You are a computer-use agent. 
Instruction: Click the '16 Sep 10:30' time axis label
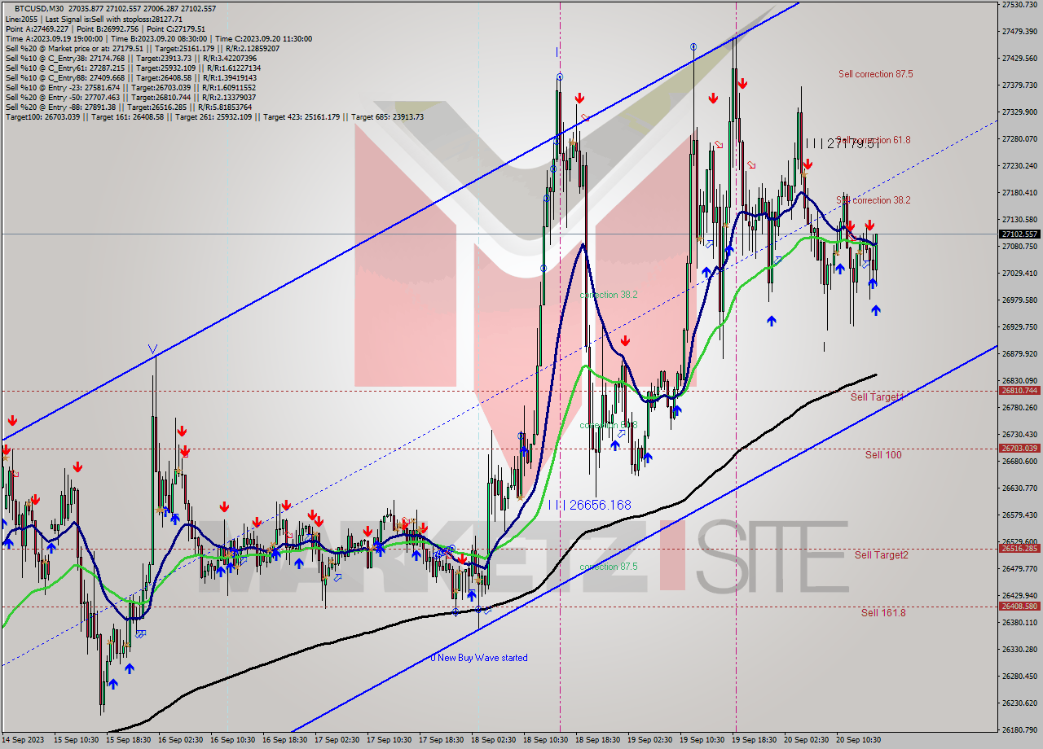tap(232, 740)
